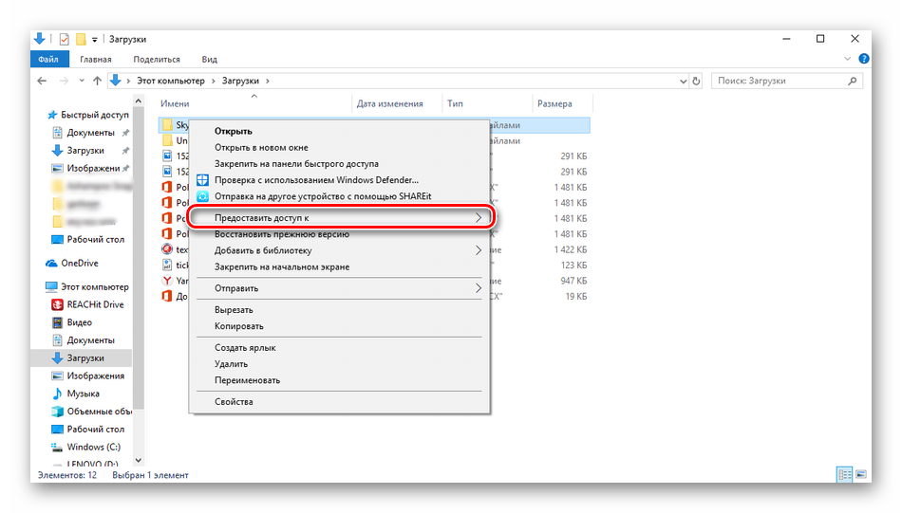This screenshot has height=513, width=902.
Task: Select 'Свойства' in the context menu
Action: tap(234, 402)
